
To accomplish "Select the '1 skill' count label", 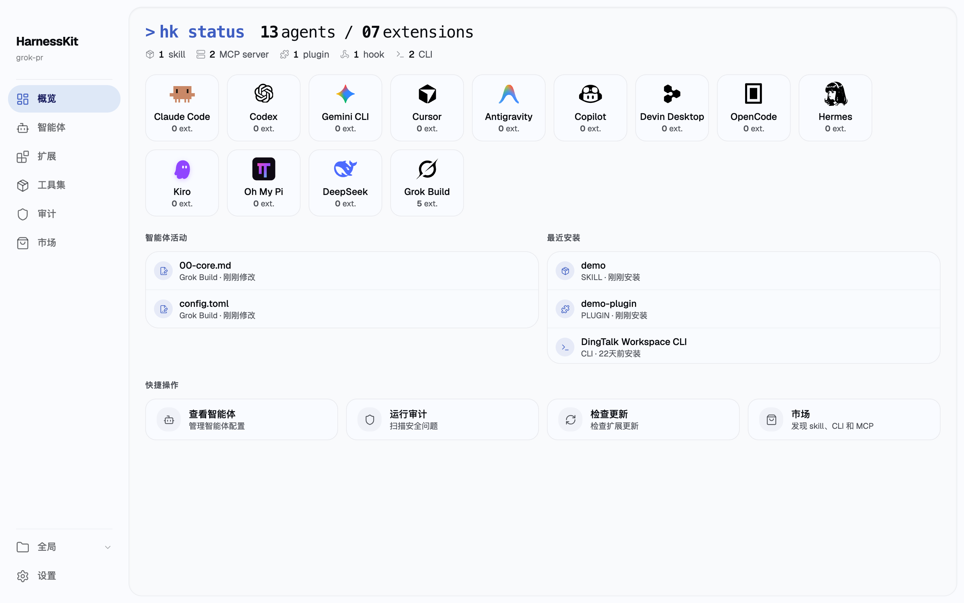I will tap(172, 54).
